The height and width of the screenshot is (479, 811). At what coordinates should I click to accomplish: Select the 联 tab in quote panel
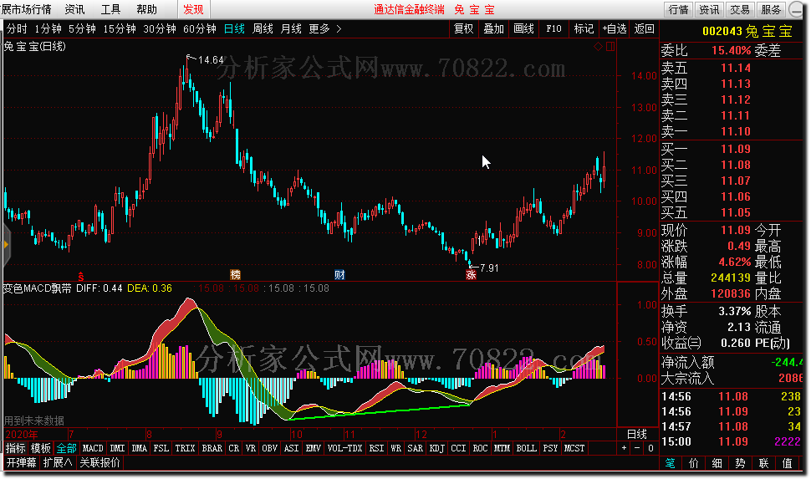764,463
